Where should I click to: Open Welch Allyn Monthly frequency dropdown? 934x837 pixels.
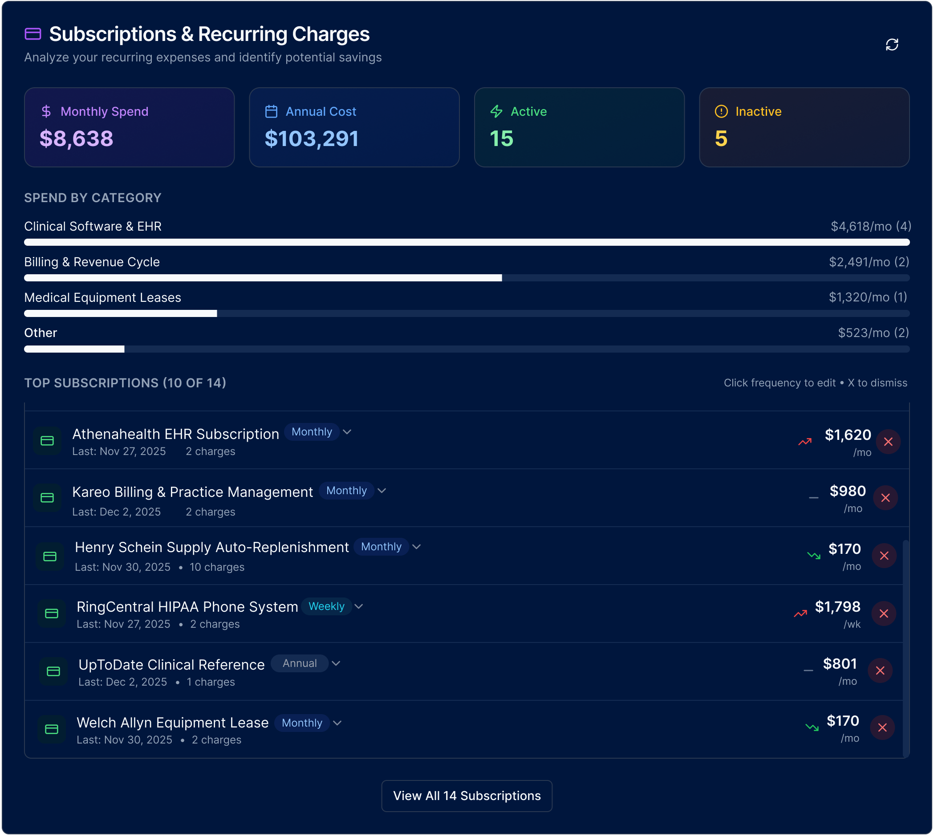click(x=302, y=723)
